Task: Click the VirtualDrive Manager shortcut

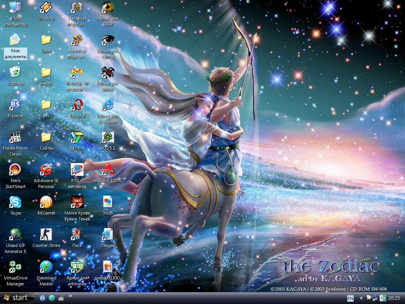Action: pos(15,274)
